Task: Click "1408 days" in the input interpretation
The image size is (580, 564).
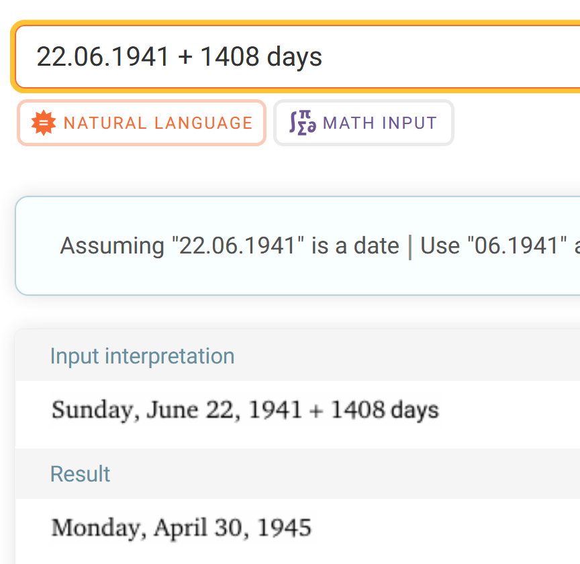Action: tap(385, 410)
